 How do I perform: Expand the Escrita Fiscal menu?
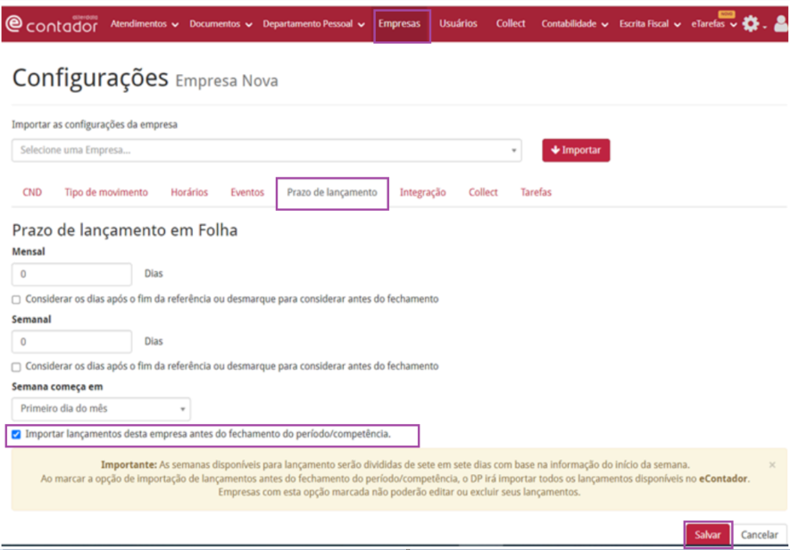(650, 24)
